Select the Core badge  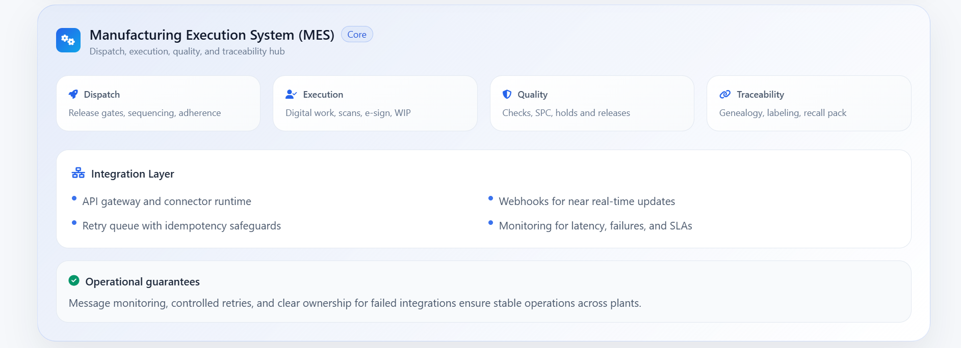(x=357, y=35)
